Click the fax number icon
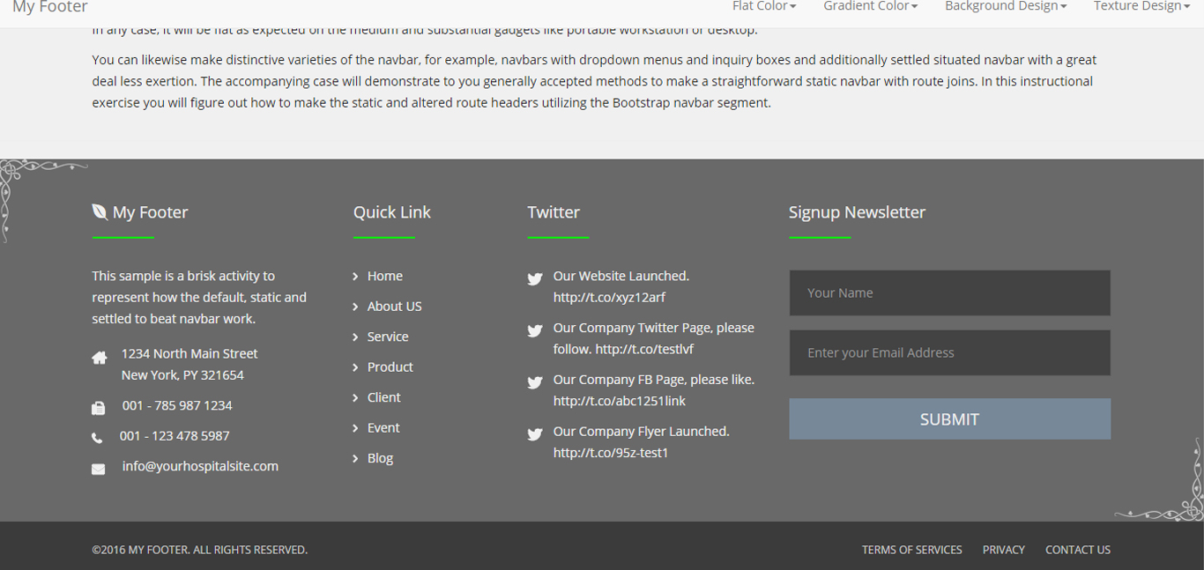Image resolution: width=1204 pixels, height=570 pixels. pos(98,407)
